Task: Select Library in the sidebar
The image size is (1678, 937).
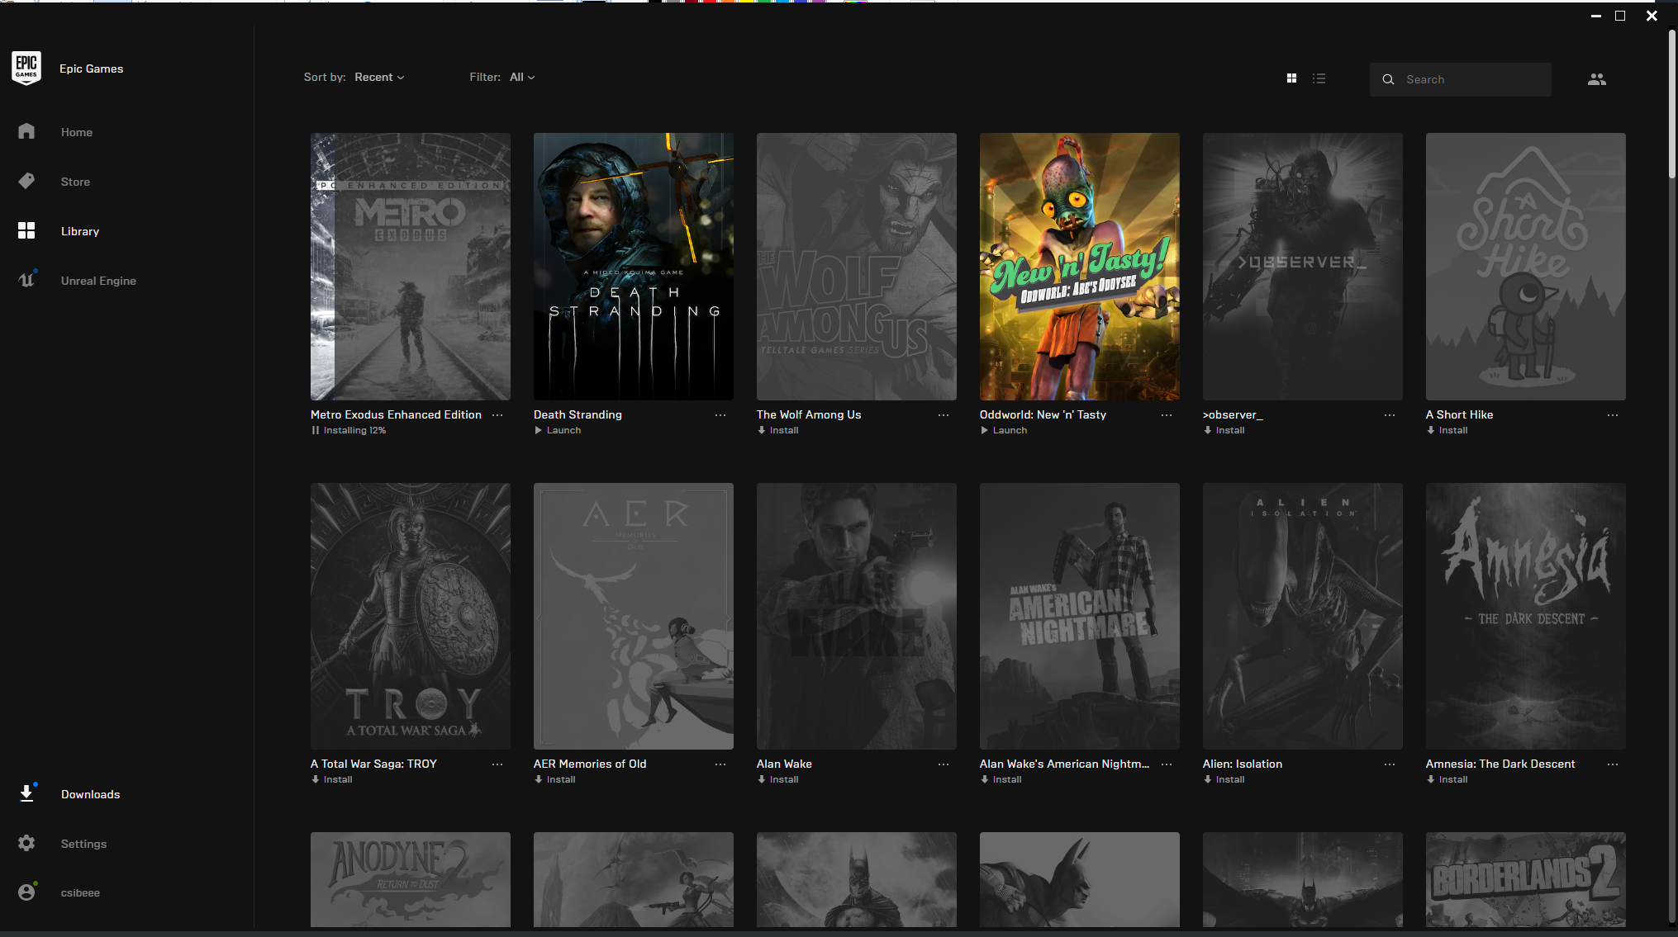Action: [x=80, y=231]
